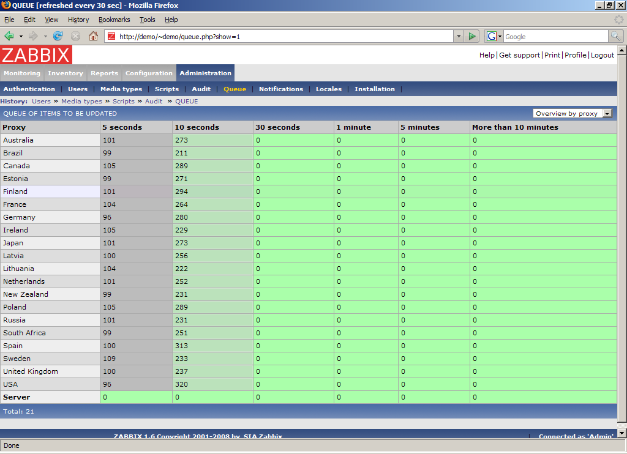This screenshot has width=627, height=454.
Task: Click the Zabbix site icon in address bar
Action: coord(111,36)
